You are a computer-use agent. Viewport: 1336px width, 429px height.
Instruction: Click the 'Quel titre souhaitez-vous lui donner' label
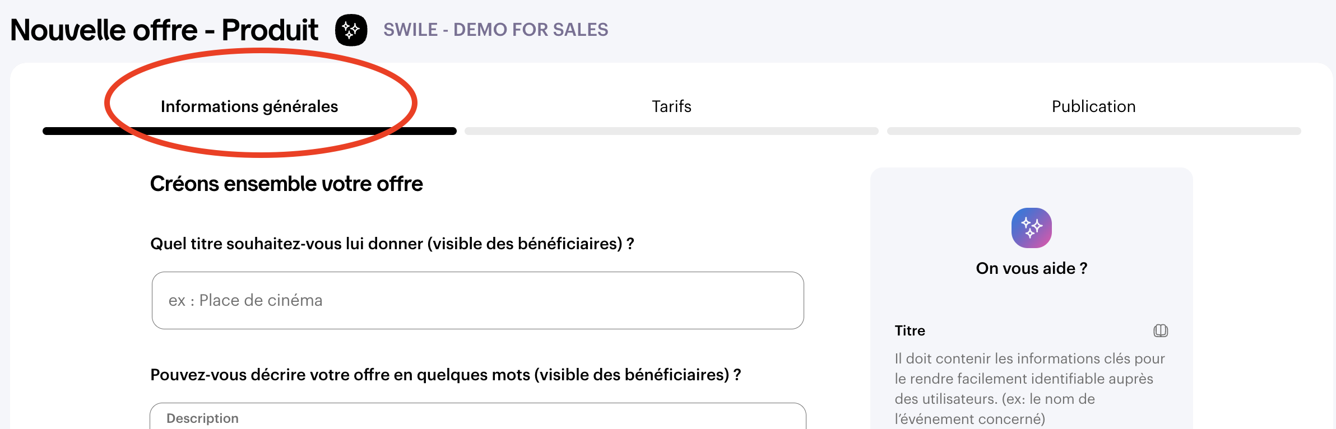click(x=392, y=244)
